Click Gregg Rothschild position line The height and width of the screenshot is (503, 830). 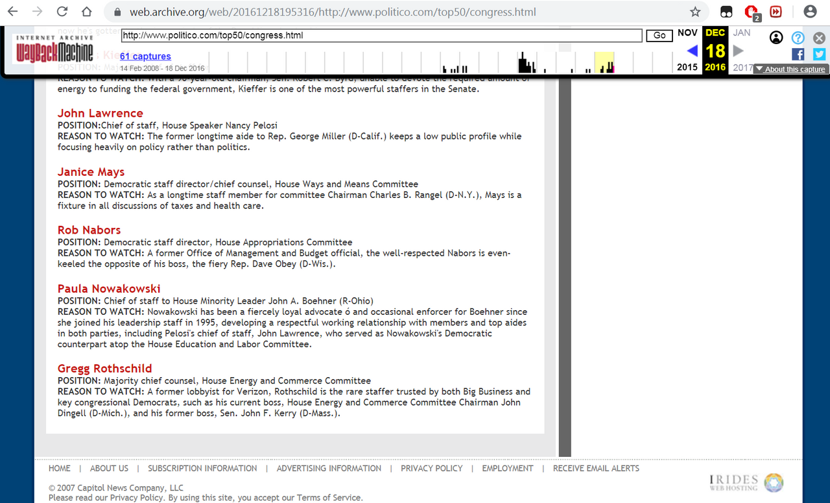coord(214,380)
